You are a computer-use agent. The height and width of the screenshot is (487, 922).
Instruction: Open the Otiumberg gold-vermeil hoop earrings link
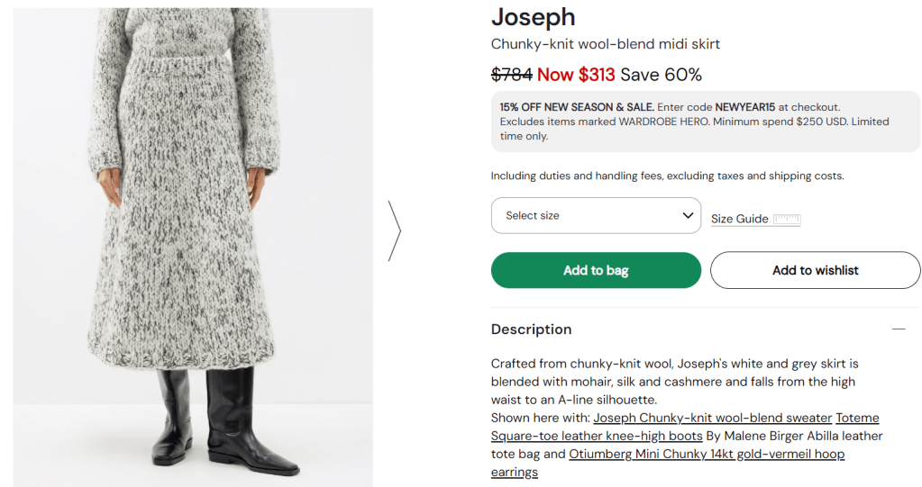coord(706,454)
